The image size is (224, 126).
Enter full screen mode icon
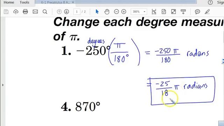click(x=174, y=12)
